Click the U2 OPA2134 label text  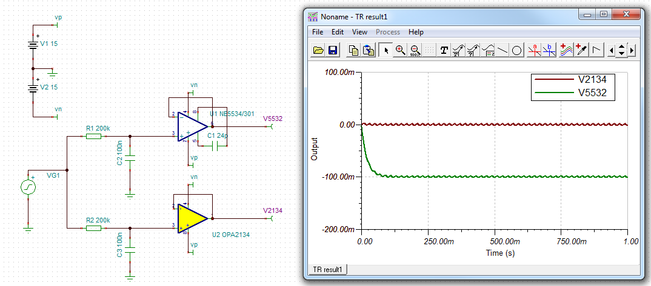click(231, 235)
